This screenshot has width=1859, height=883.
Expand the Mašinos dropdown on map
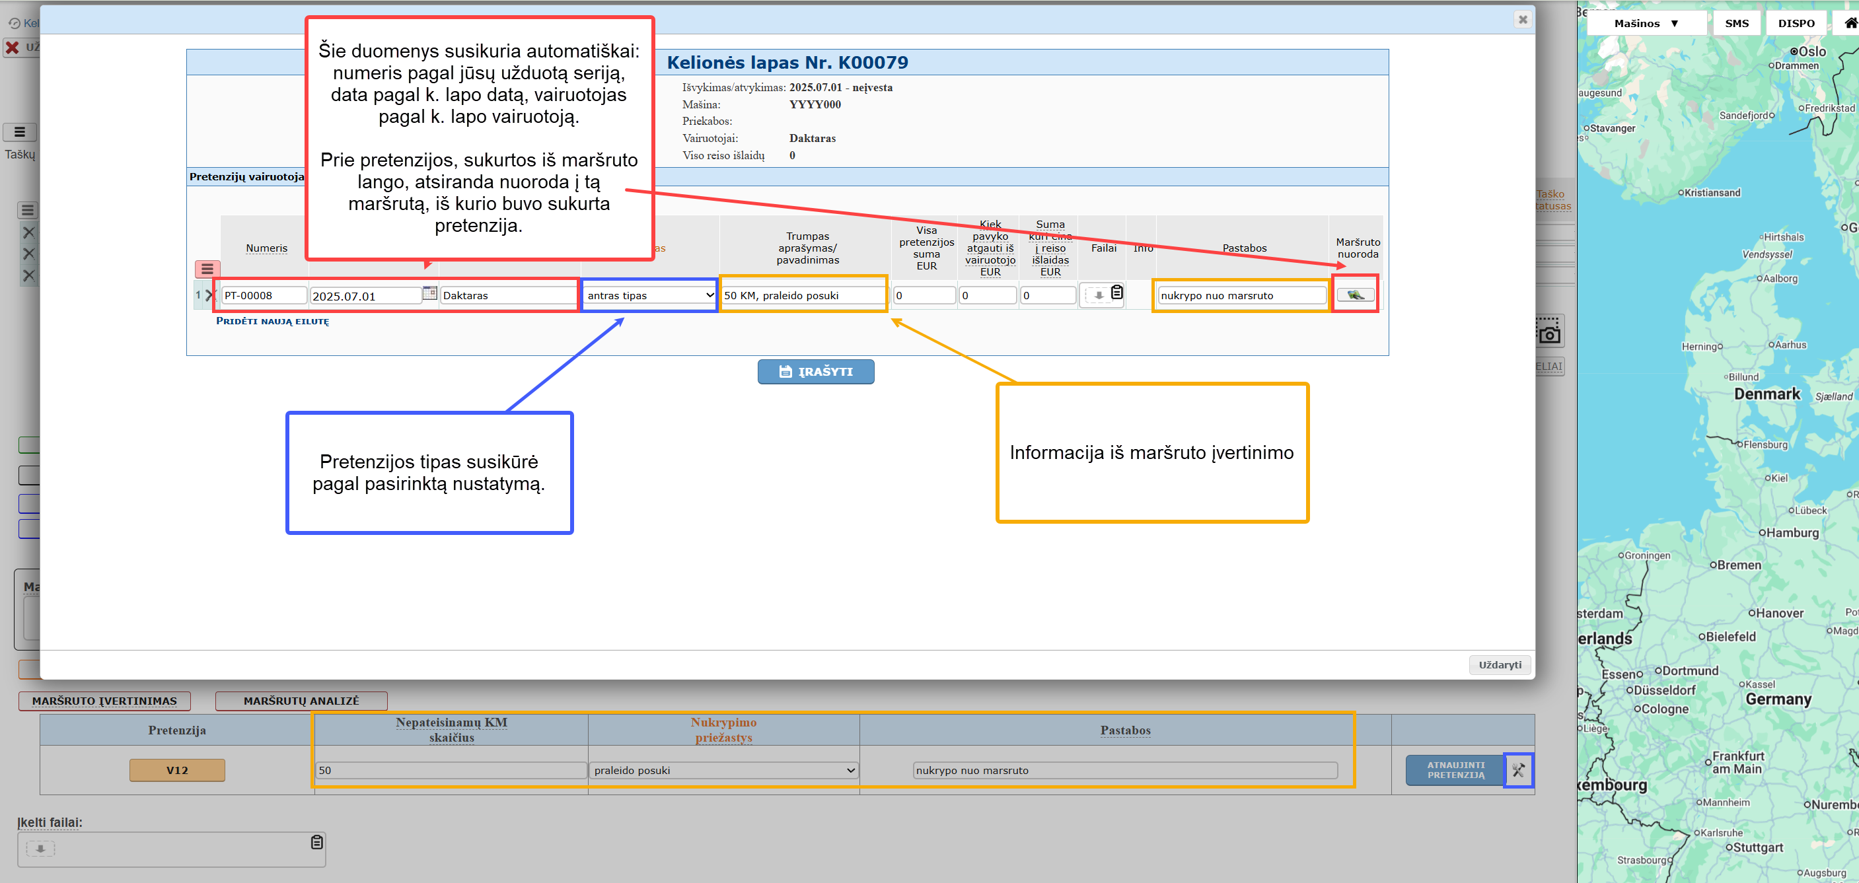(1646, 23)
